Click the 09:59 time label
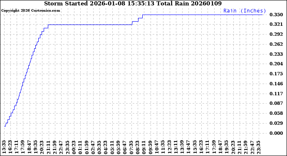287x156 pixels. click(150, 147)
